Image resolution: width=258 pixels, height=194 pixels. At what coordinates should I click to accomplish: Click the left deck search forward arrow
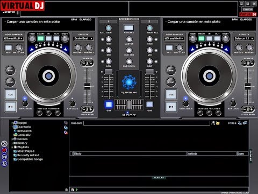(x=91, y=63)
